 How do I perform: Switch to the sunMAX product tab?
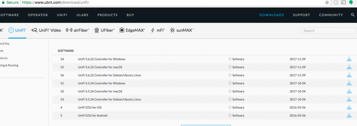tap(182, 30)
